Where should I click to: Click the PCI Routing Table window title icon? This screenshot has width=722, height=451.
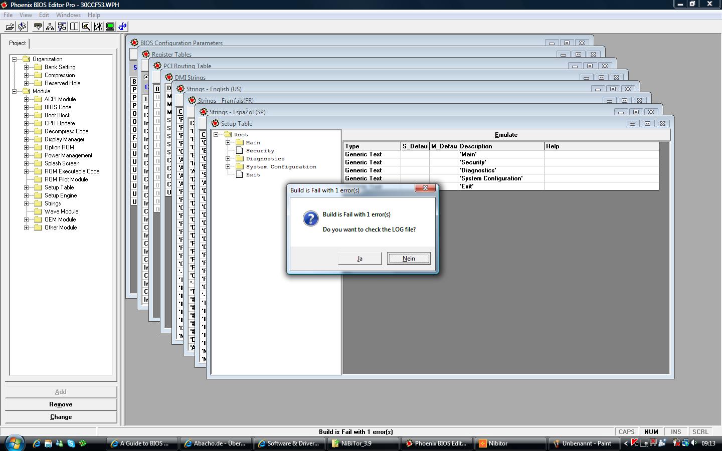(157, 66)
